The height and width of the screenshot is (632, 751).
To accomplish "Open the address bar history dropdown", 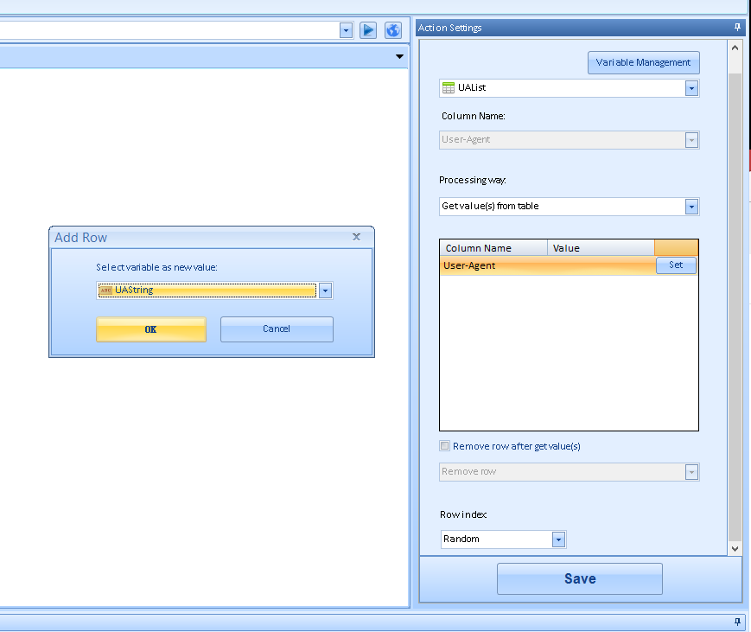I will 346,30.
